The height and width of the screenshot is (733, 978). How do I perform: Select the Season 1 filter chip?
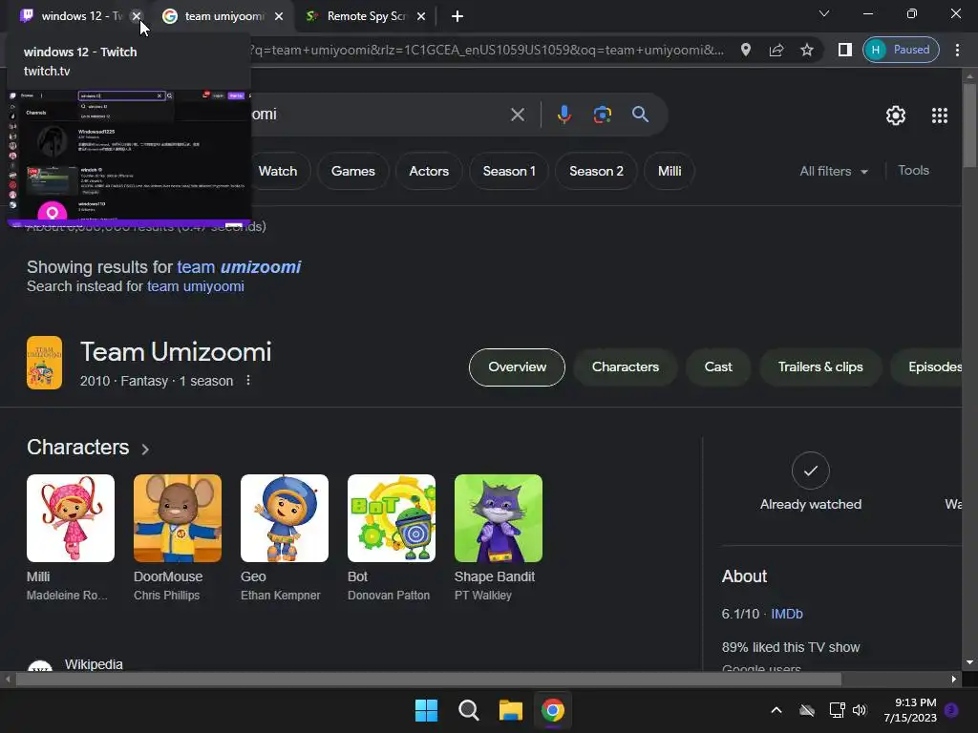[509, 172]
